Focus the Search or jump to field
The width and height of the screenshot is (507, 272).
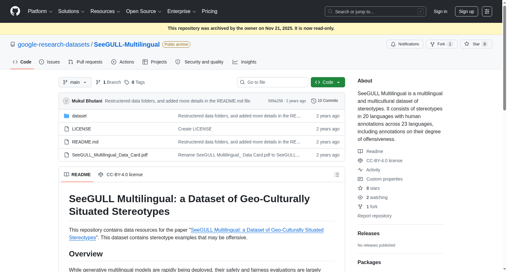[375, 11]
